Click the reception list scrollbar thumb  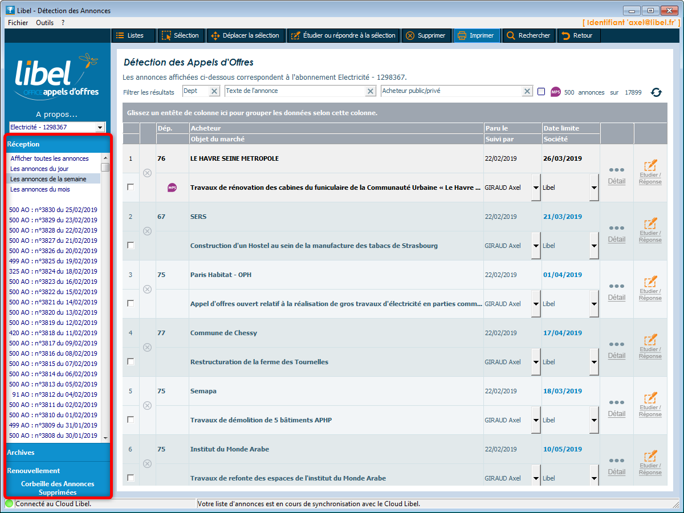click(105, 167)
